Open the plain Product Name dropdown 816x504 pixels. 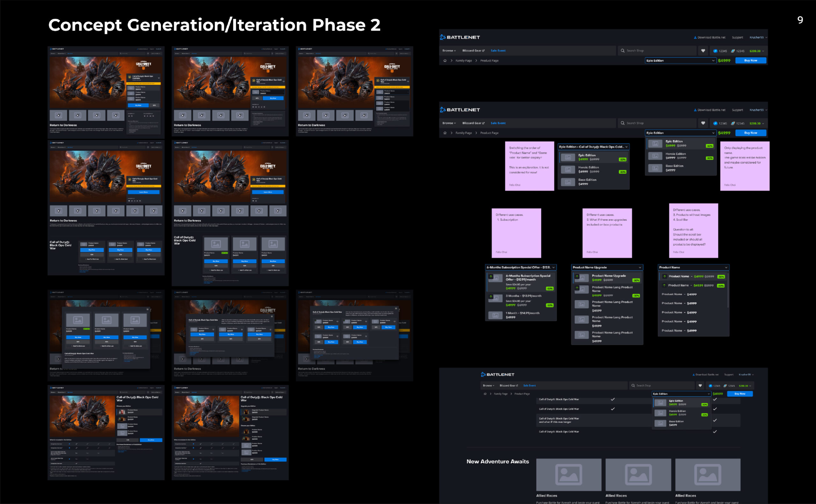pos(693,268)
